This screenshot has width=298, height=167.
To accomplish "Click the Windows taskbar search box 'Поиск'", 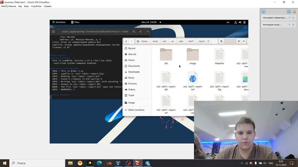I will pos(37,163).
